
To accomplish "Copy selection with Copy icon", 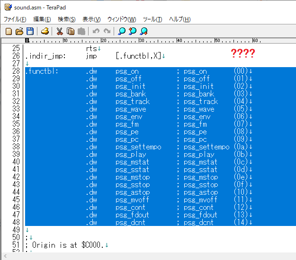I will coord(71,31).
